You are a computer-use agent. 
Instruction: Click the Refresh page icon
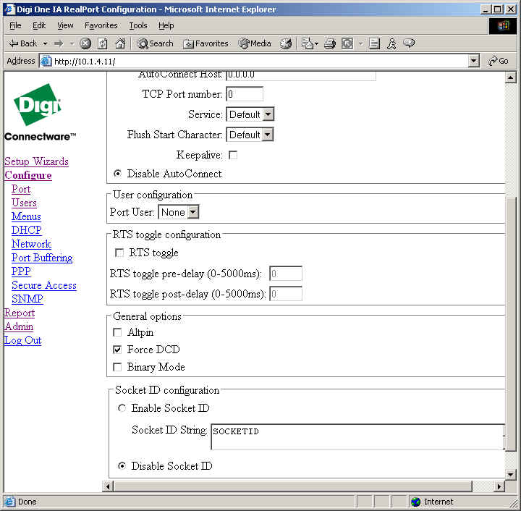click(x=103, y=43)
